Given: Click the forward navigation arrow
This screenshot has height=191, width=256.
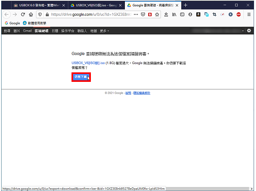Looking at the screenshot, I should [15, 15].
